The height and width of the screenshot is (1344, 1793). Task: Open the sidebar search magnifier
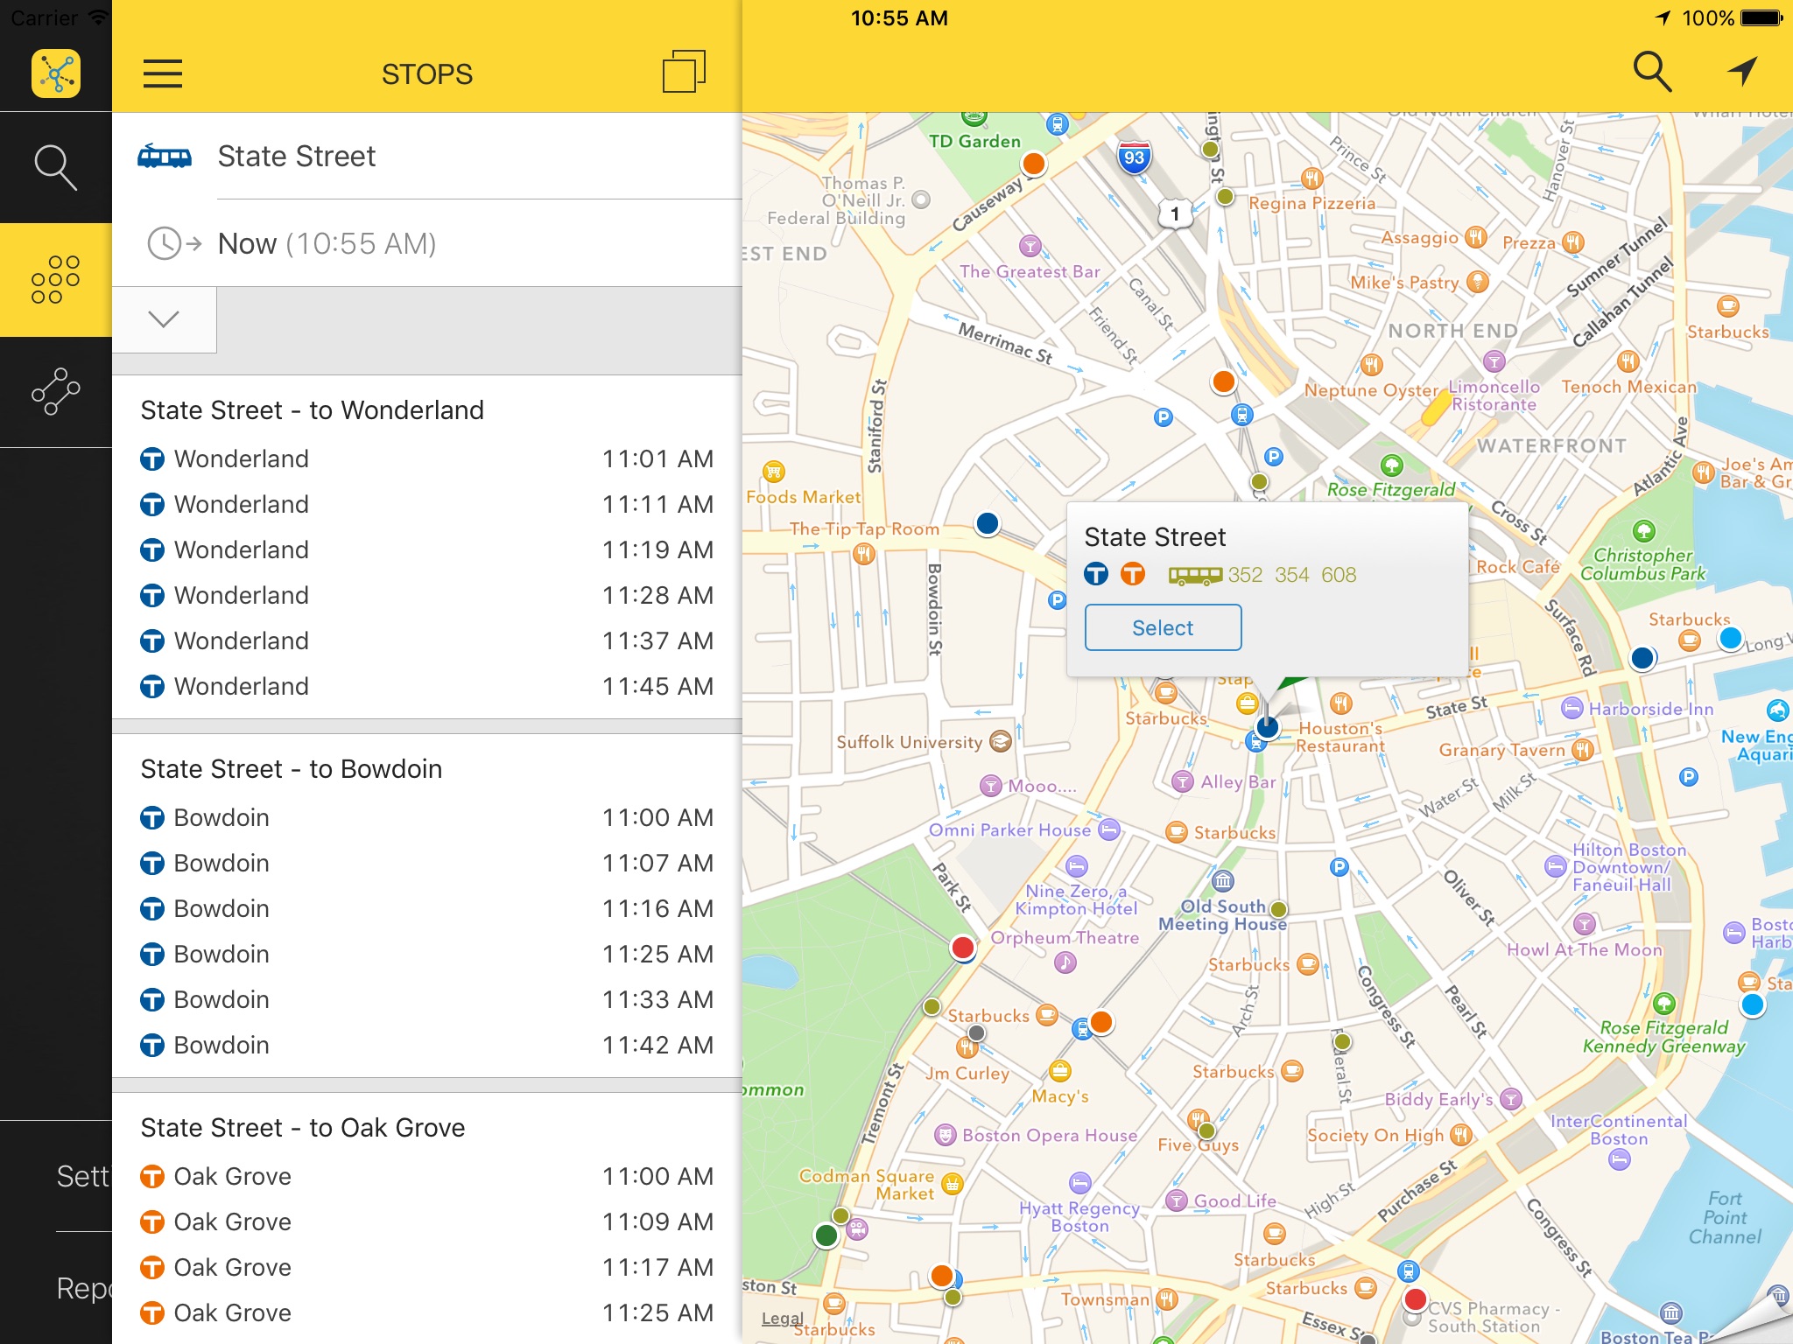pos(56,167)
